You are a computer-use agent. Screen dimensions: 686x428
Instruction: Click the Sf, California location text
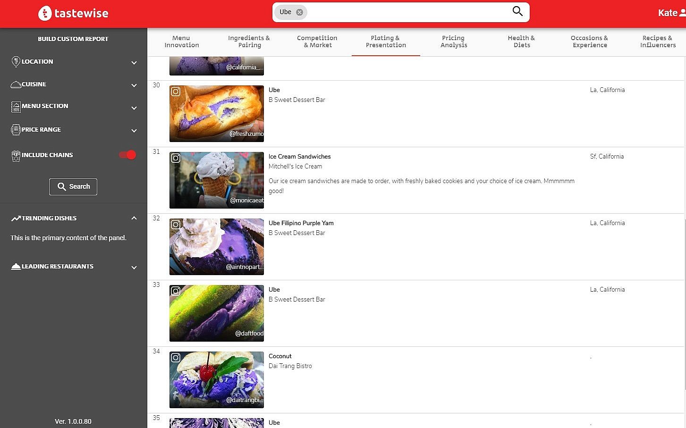(x=607, y=157)
